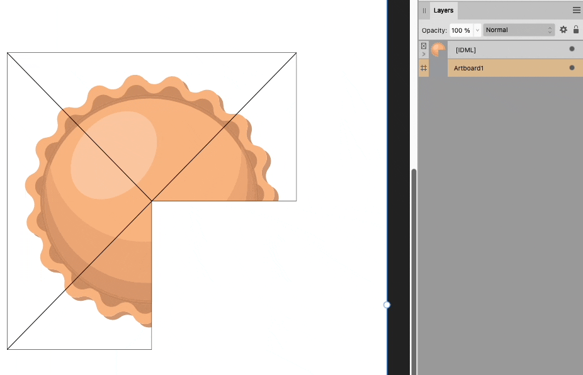Select the Artboard1 layer row
The image size is (583, 375).
(501, 68)
